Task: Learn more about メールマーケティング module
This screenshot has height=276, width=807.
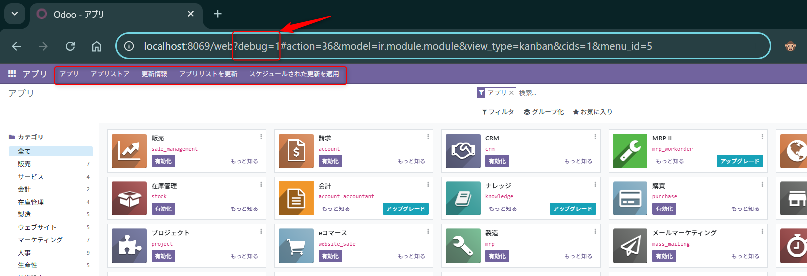Action: tap(745, 256)
